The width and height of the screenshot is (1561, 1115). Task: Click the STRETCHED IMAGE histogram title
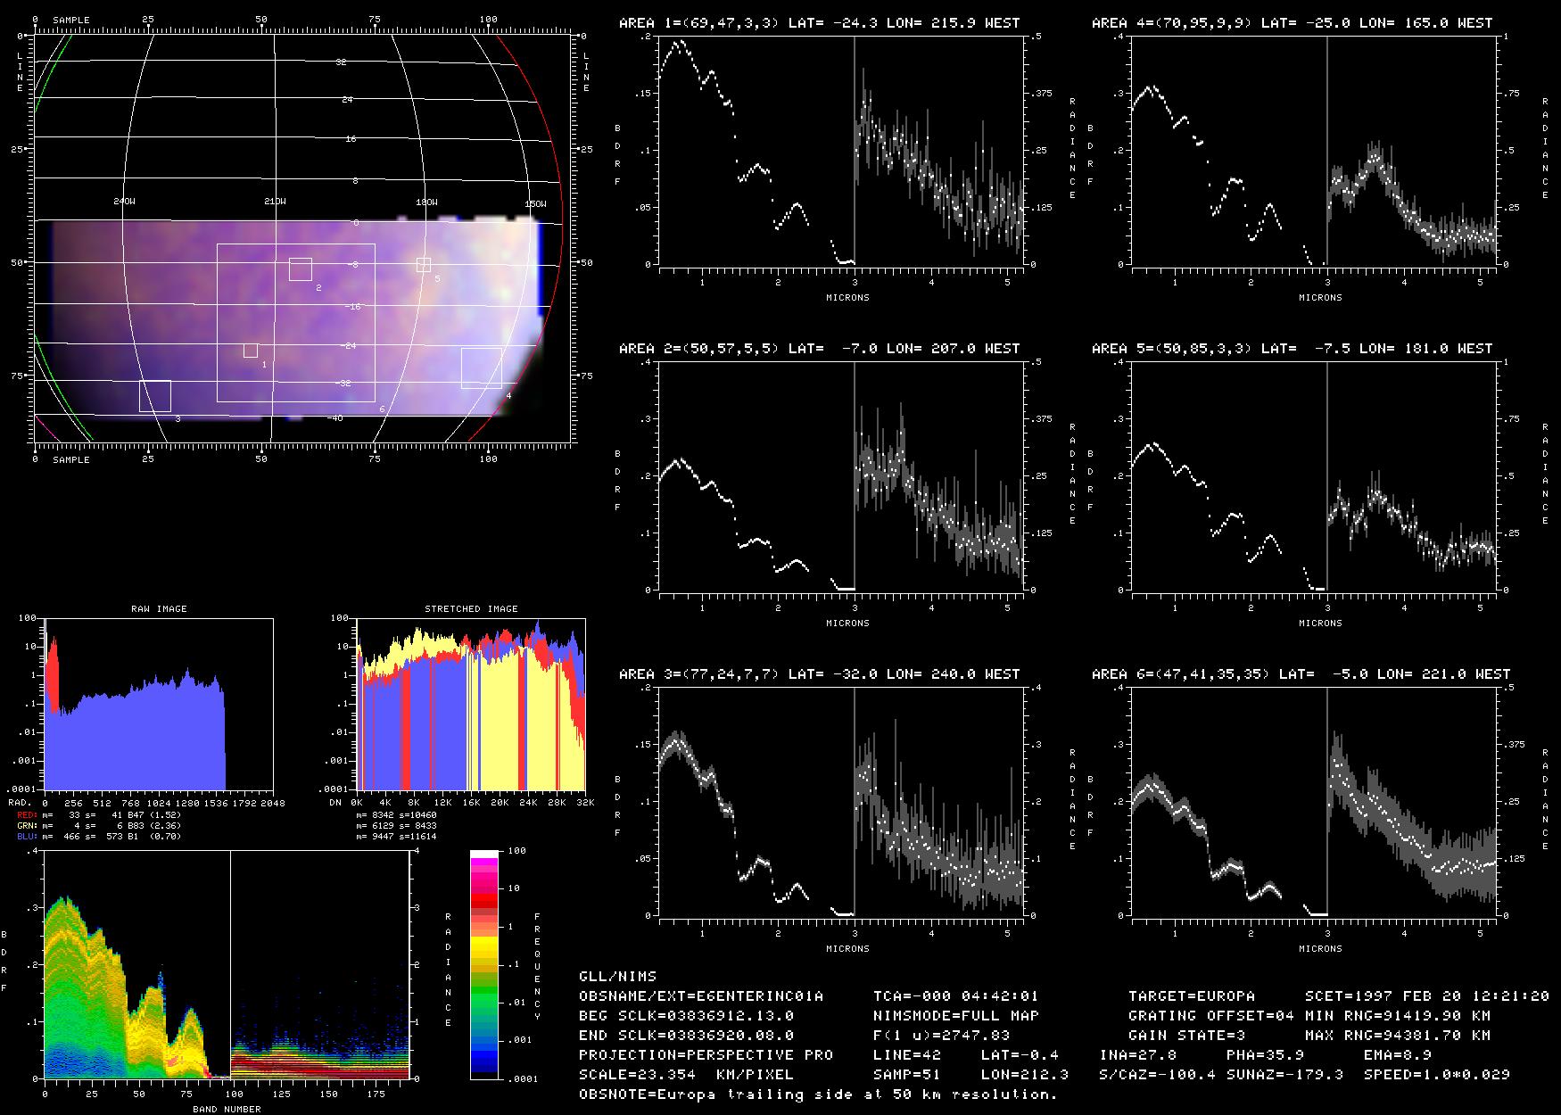[471, 608]
